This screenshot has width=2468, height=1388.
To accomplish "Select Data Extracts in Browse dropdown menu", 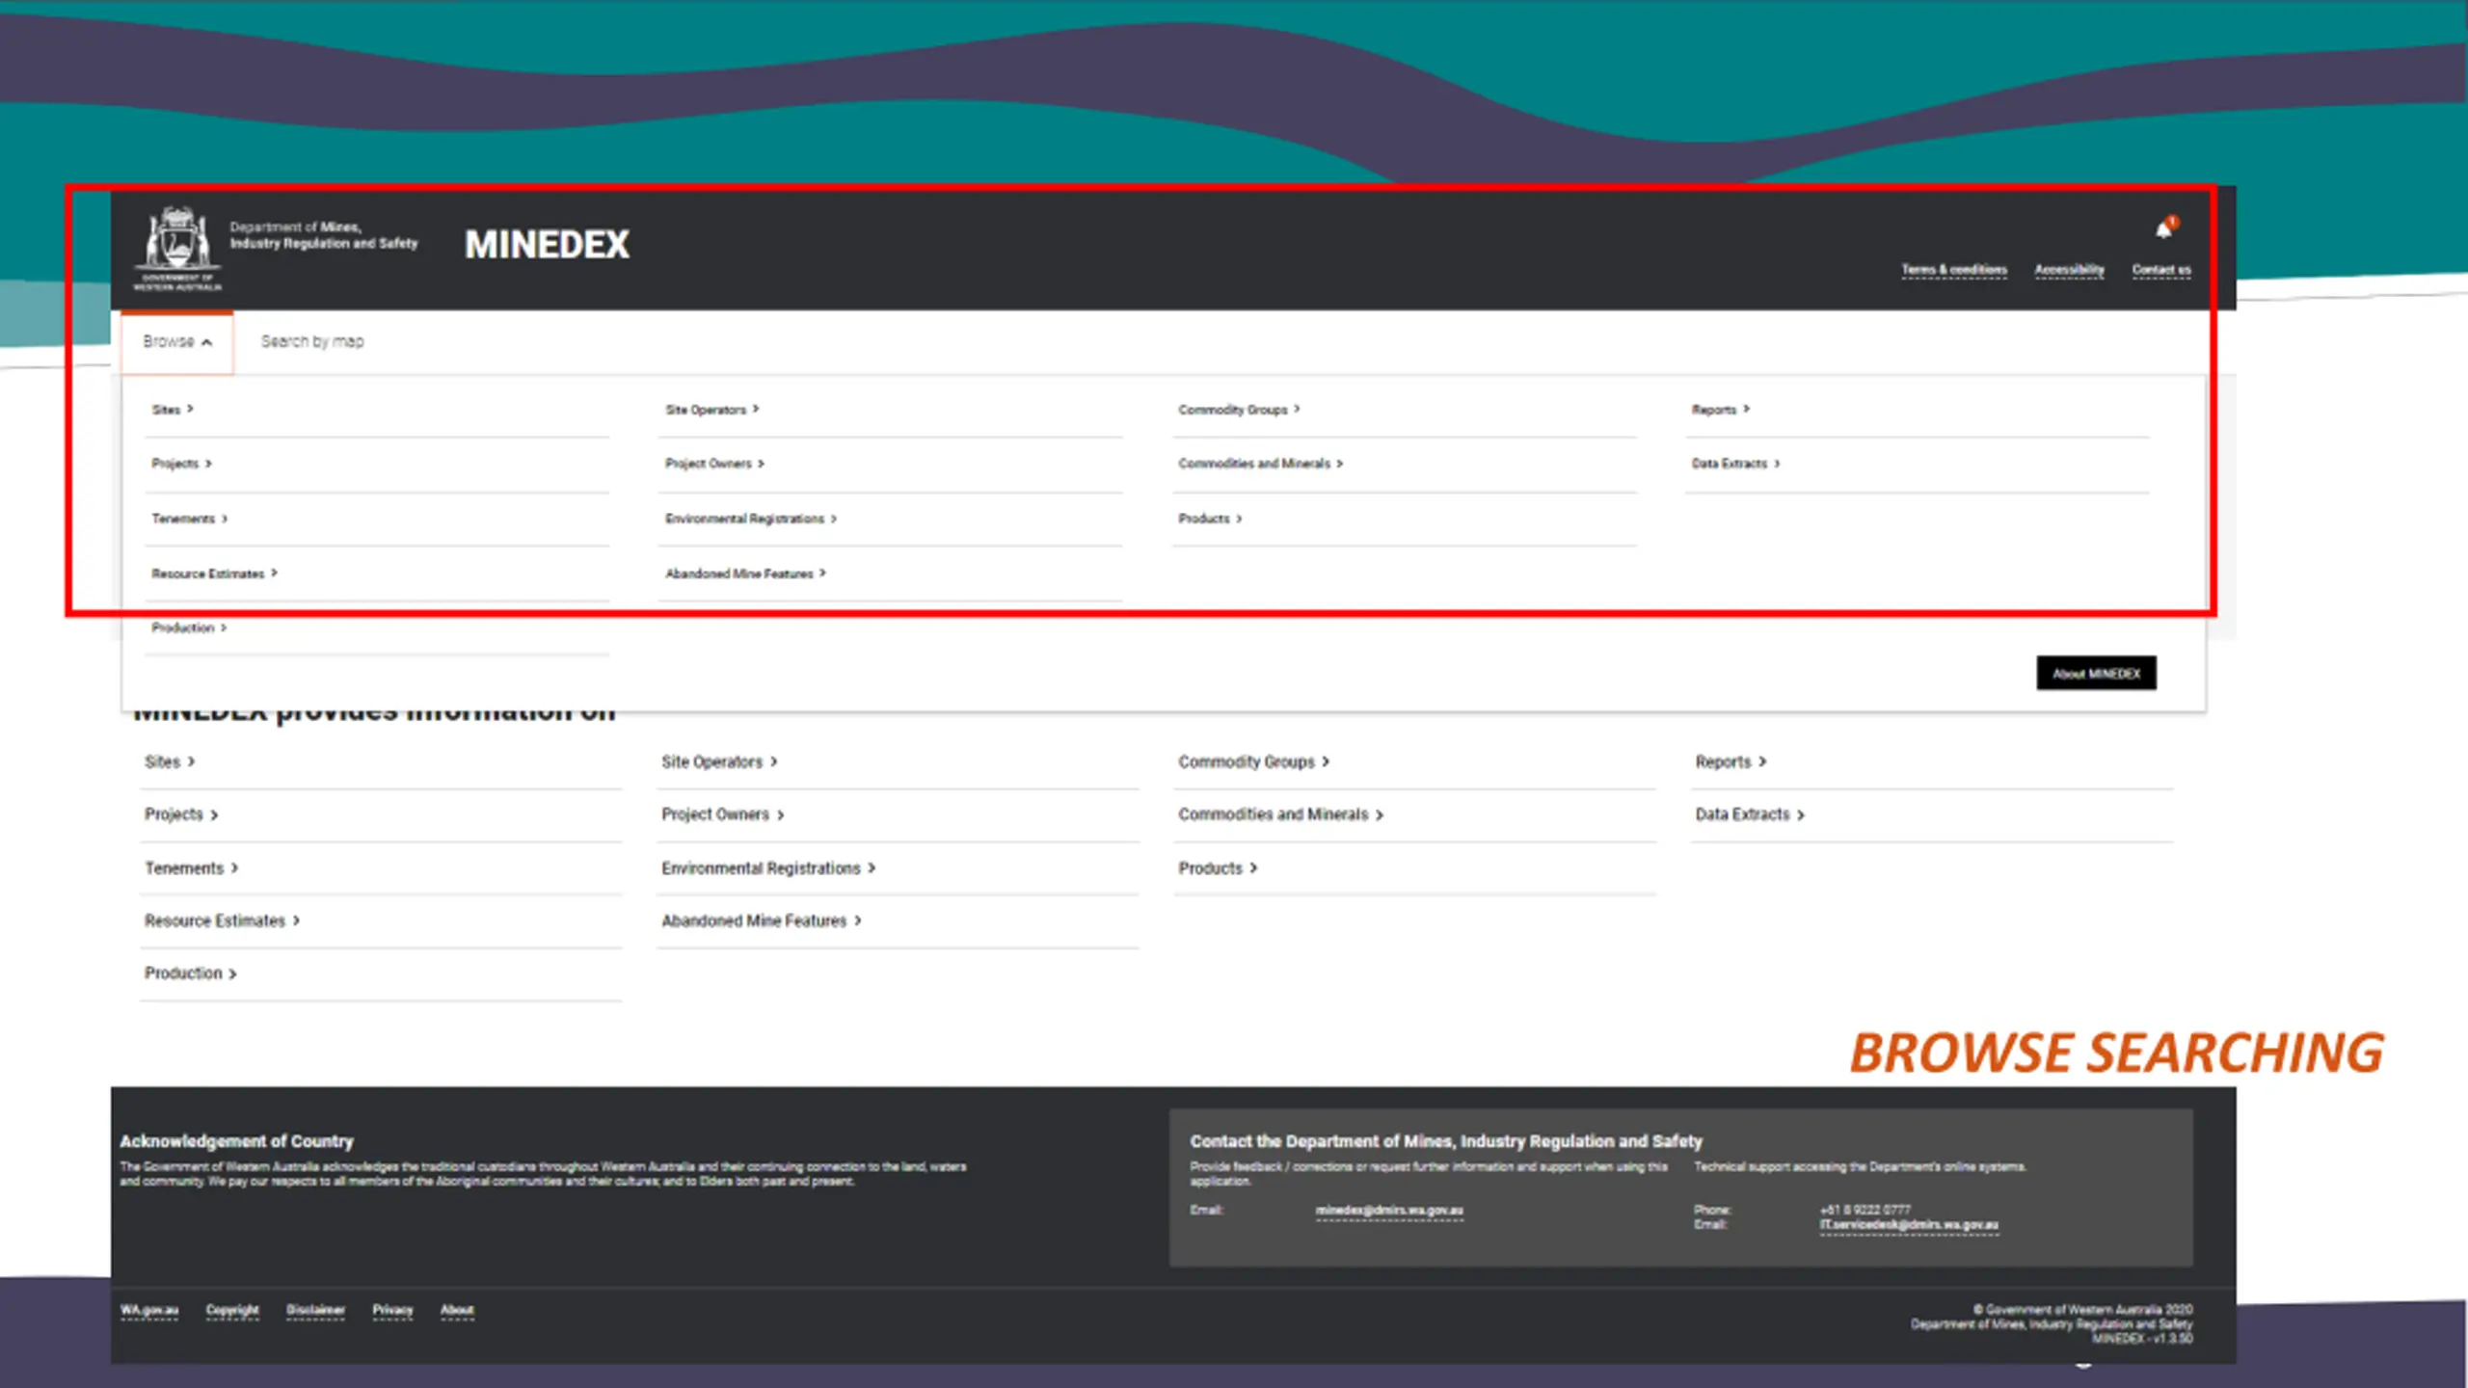I will coord(1736,464).
